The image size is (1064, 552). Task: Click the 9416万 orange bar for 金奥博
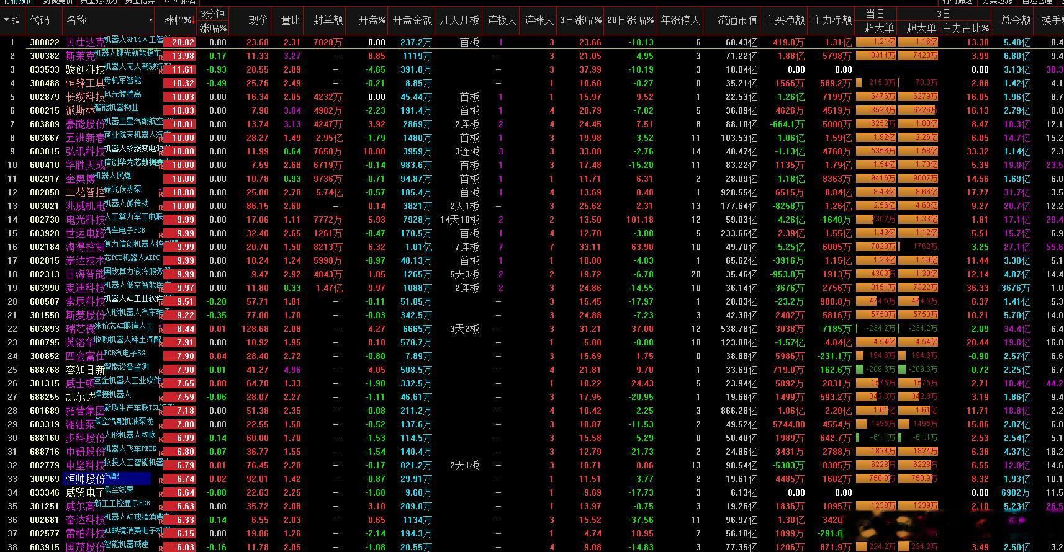pos(876,179)
